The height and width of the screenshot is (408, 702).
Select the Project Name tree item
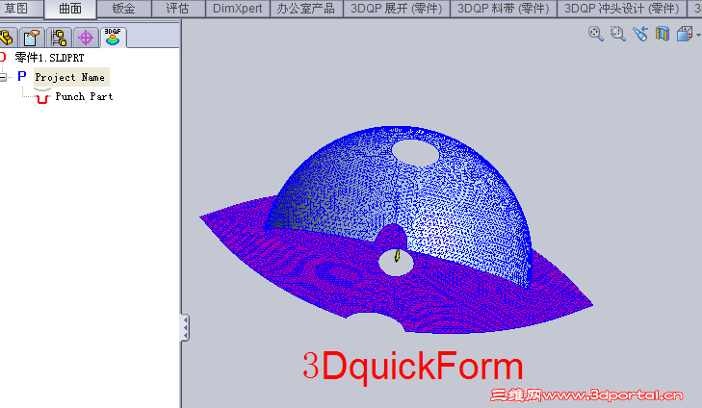coord(70,77)
